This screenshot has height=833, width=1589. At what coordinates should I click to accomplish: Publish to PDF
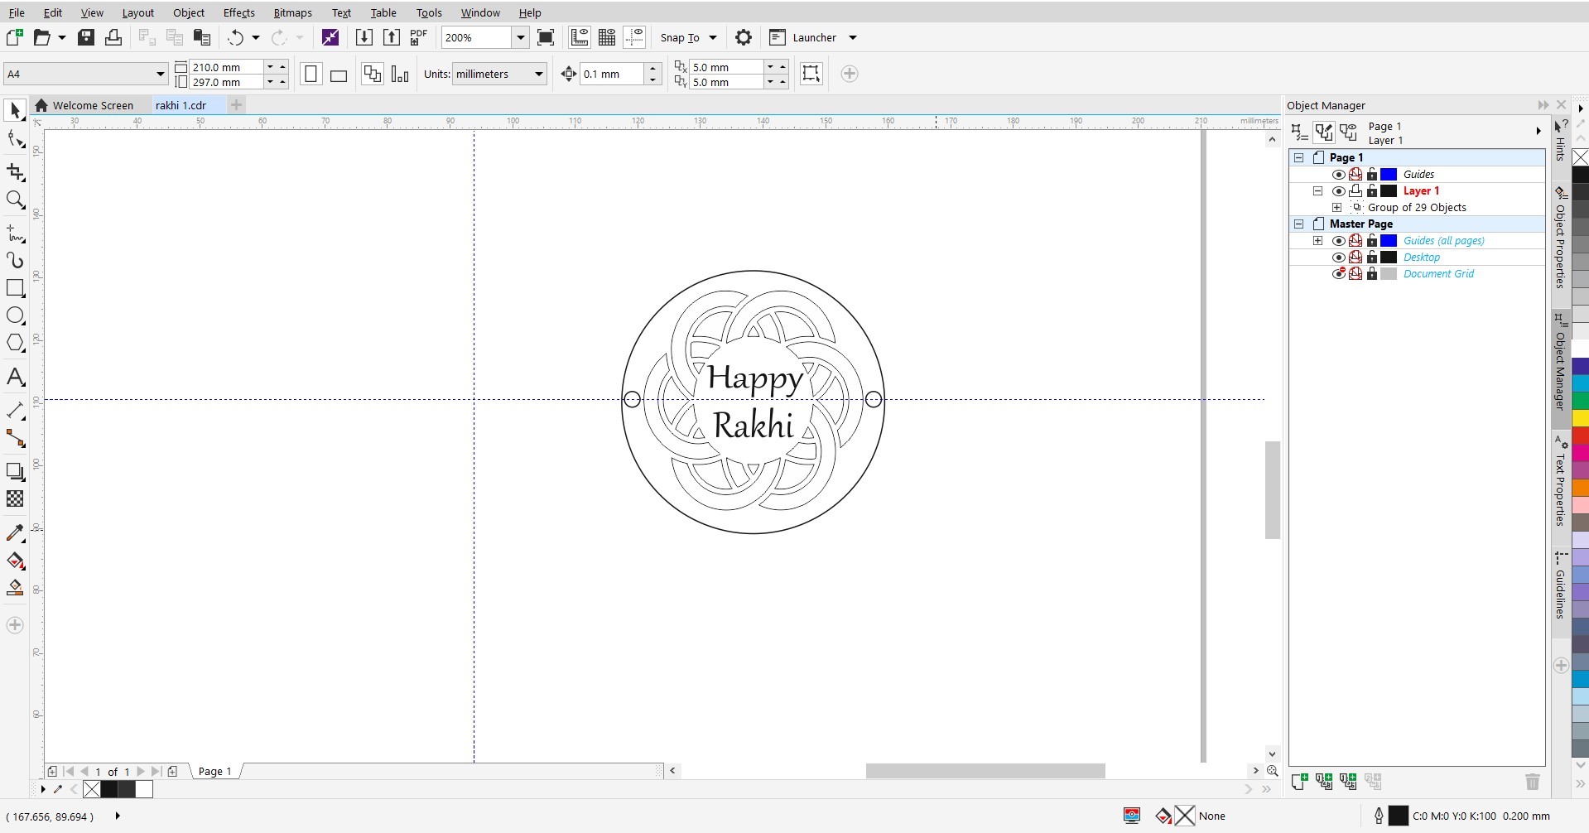pos(419,37)
